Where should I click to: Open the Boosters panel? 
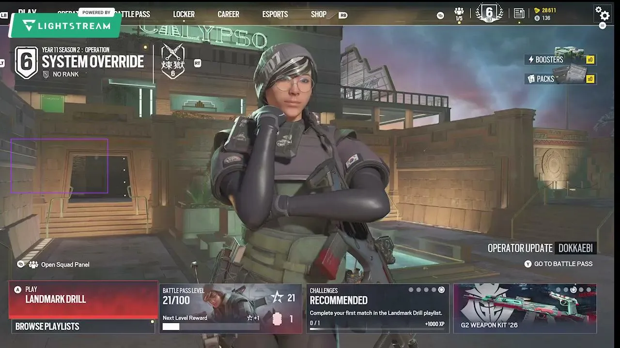tap(561, 59)
